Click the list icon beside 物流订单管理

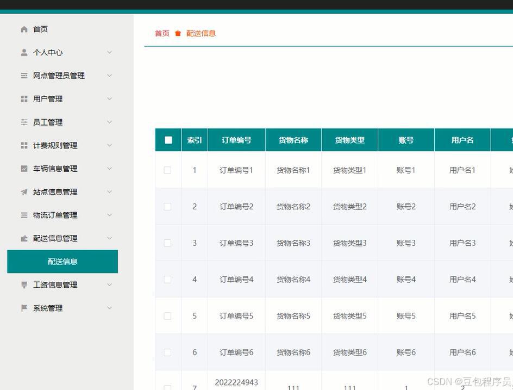[24, 215]
